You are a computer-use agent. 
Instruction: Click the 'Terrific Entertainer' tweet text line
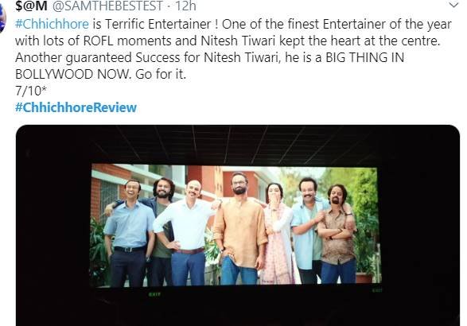point(233,24)
